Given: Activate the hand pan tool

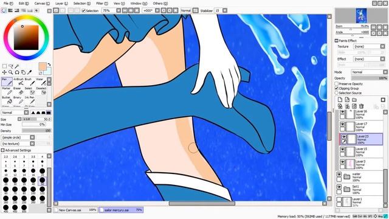Looking at the screenshot, I should point(23,72).
